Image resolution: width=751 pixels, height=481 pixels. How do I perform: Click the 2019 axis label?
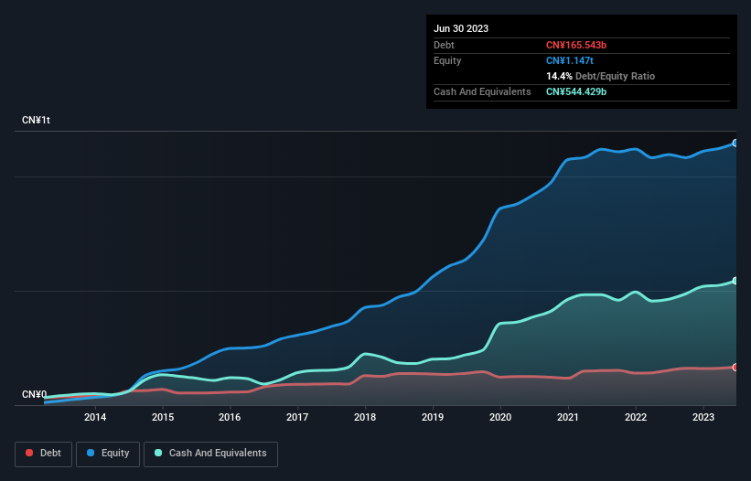pos(433,417)
